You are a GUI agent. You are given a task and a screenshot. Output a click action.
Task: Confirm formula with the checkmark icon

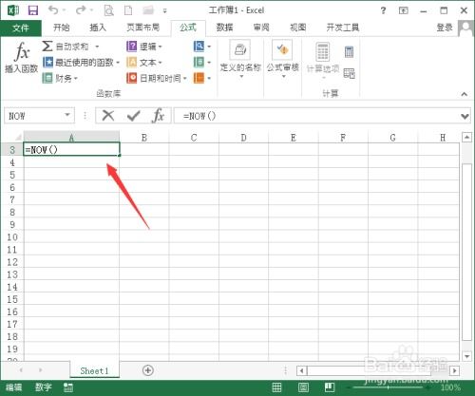click(x=133, y=116)
